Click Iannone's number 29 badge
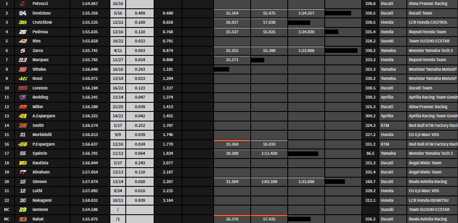The image size is (458, 223). [x=23, y=210]
